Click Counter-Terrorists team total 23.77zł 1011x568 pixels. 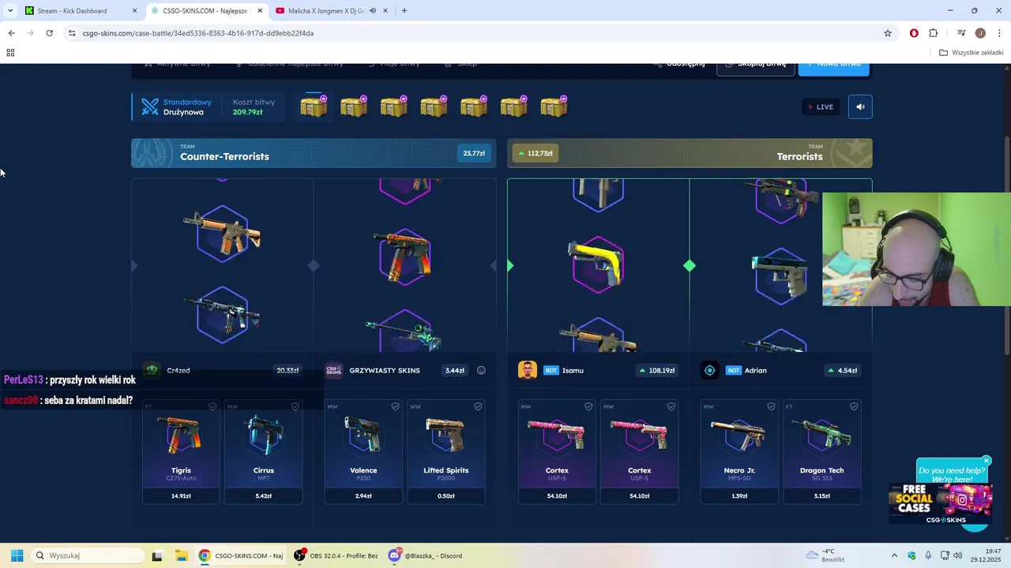[474, 153]
